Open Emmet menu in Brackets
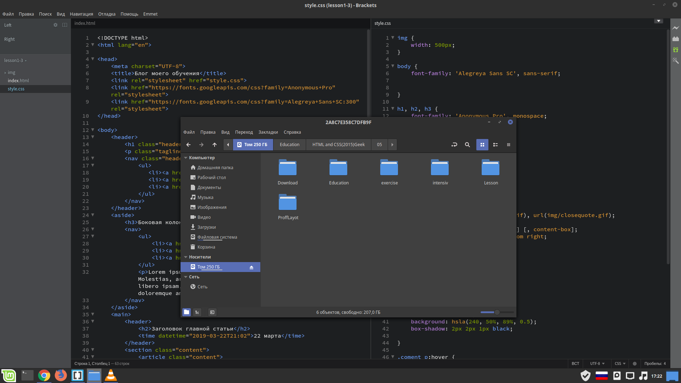681x383 pixels. pyautogui.click(x=150, y=14)
